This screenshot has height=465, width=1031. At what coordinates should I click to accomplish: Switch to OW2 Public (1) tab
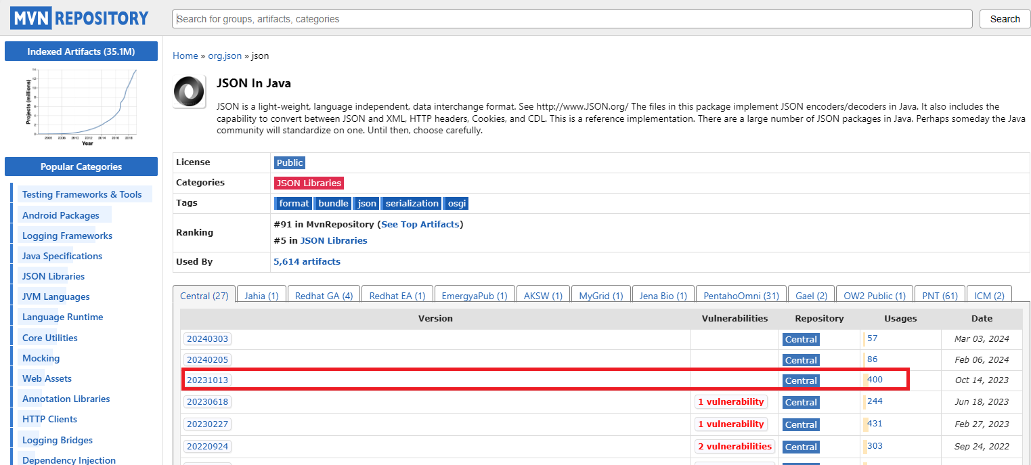[874, 296]
